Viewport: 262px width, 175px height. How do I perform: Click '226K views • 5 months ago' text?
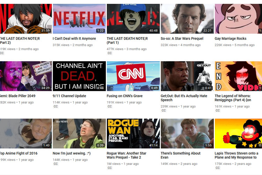point(235,45)
